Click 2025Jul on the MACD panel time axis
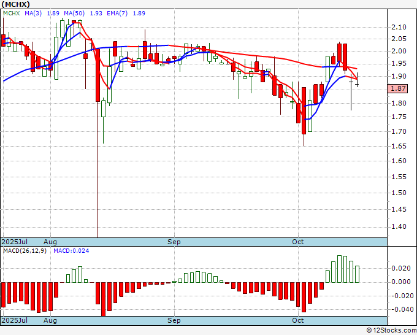This screenshot has width=417, height=335. [x=15, y=320]
